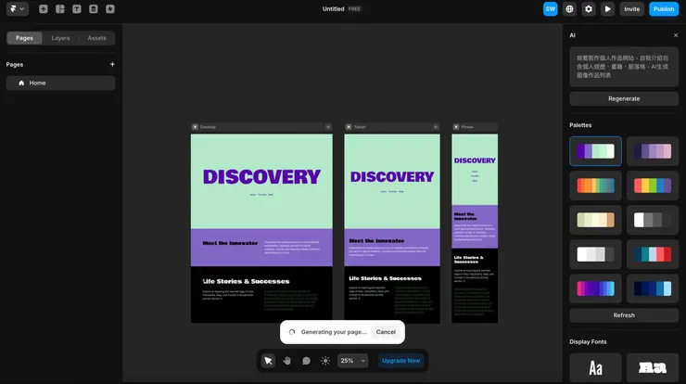Click the Preview play button

pos(608,8)
